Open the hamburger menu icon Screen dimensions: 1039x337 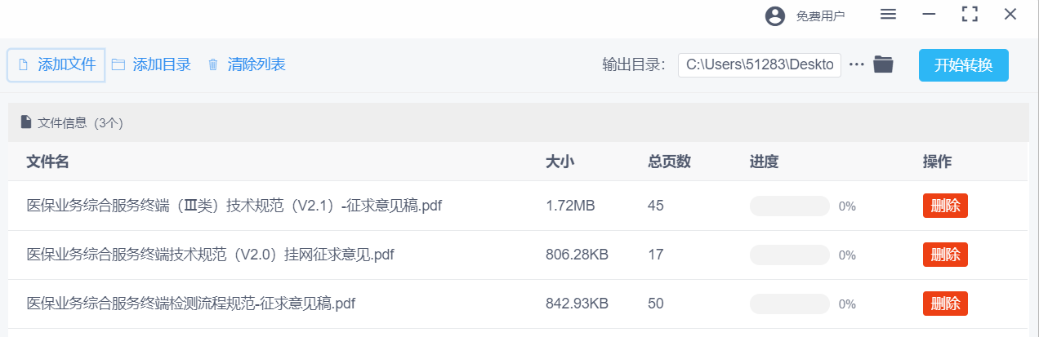point(888,14)
